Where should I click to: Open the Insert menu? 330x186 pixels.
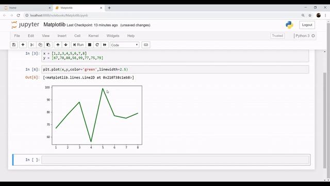click(62, 36)
